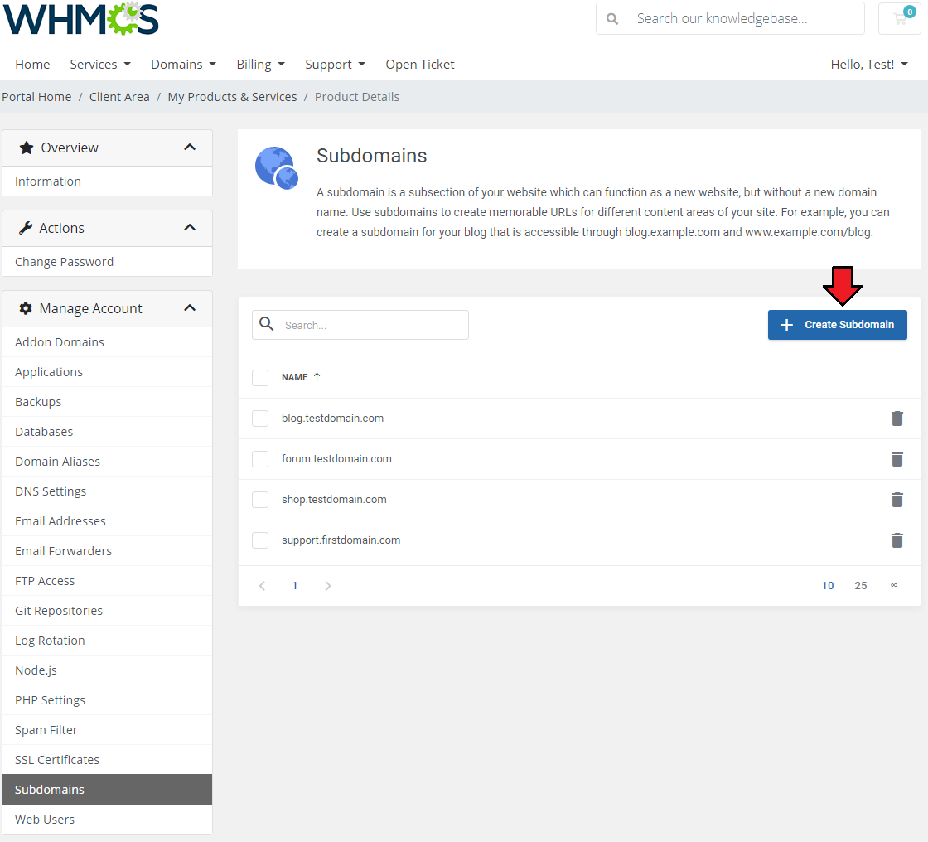Go to the previous page arrow
The image size is (928, 842).
pyautogui.click(x=262, y=586)
